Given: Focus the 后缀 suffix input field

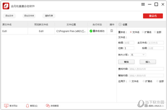Looking at the screenshot, I should click(x=156, y=48).
